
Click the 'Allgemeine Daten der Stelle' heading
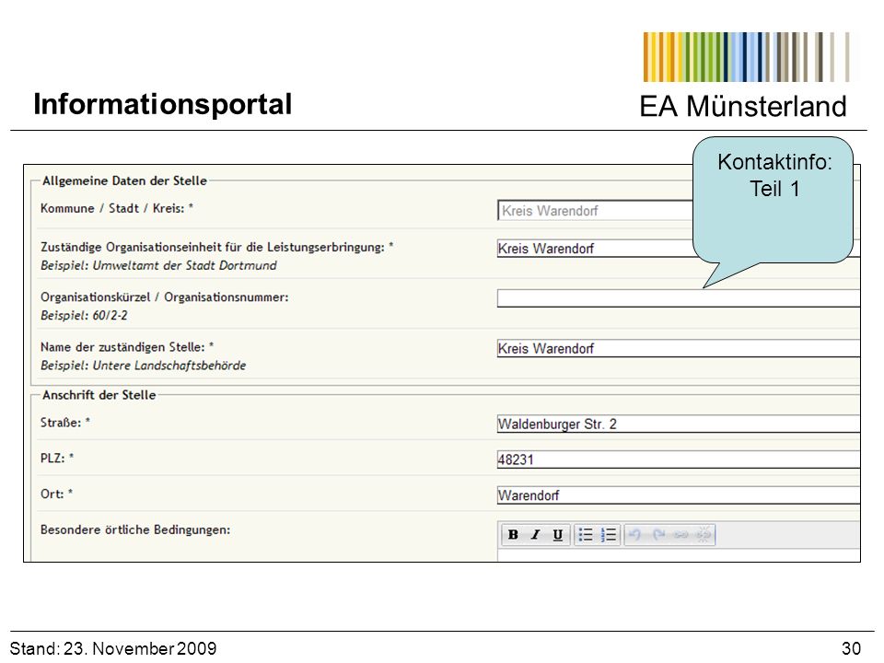coord(124,181)
